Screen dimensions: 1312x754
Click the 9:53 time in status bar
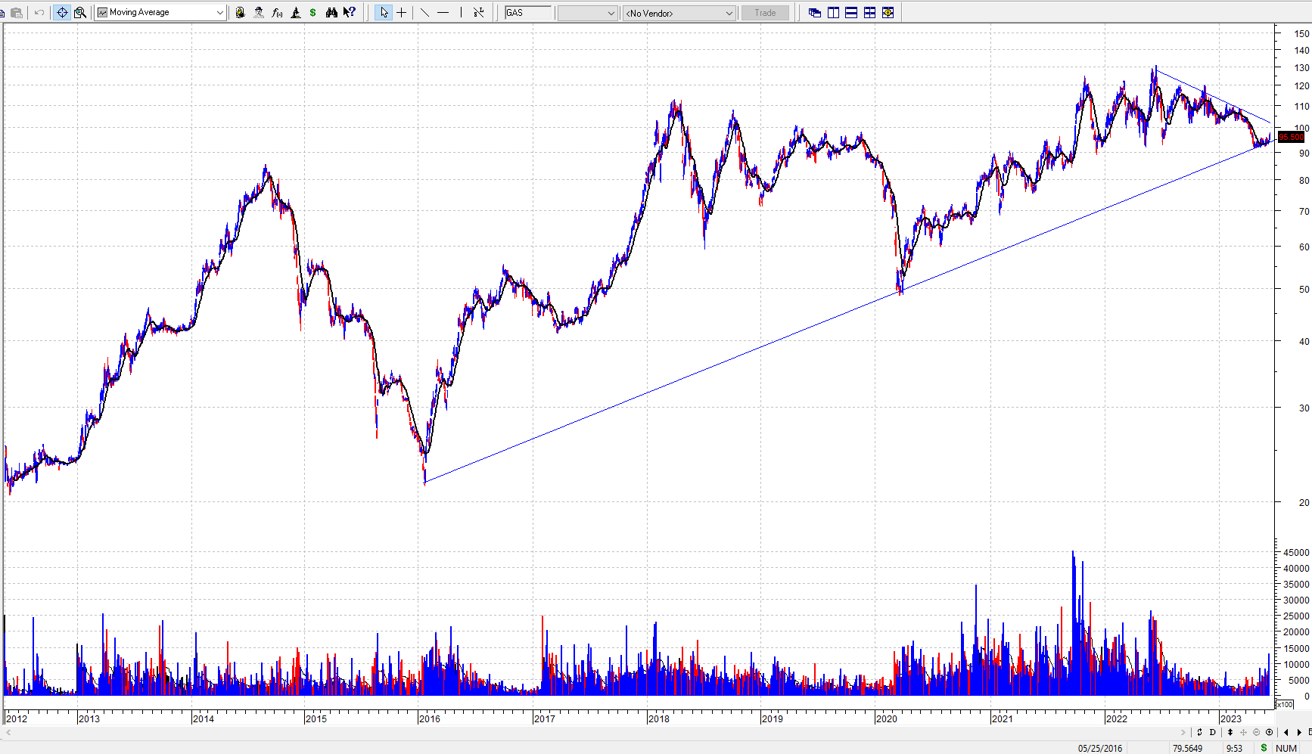point(1234,748)
